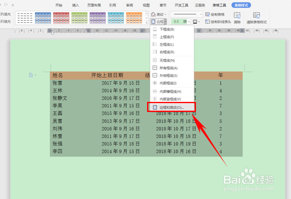Switch to the 开始 tab

(59, 5)
